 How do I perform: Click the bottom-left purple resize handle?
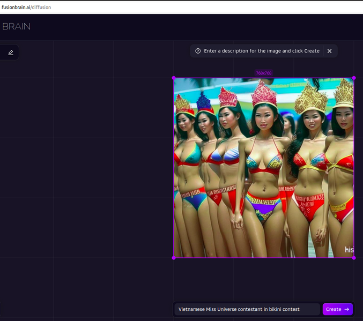point(174,258)
